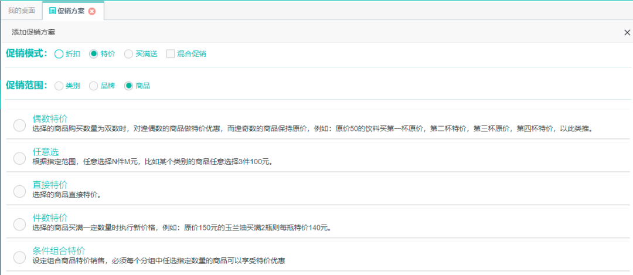Select 买满送 promotion mode

click(128, 54)
